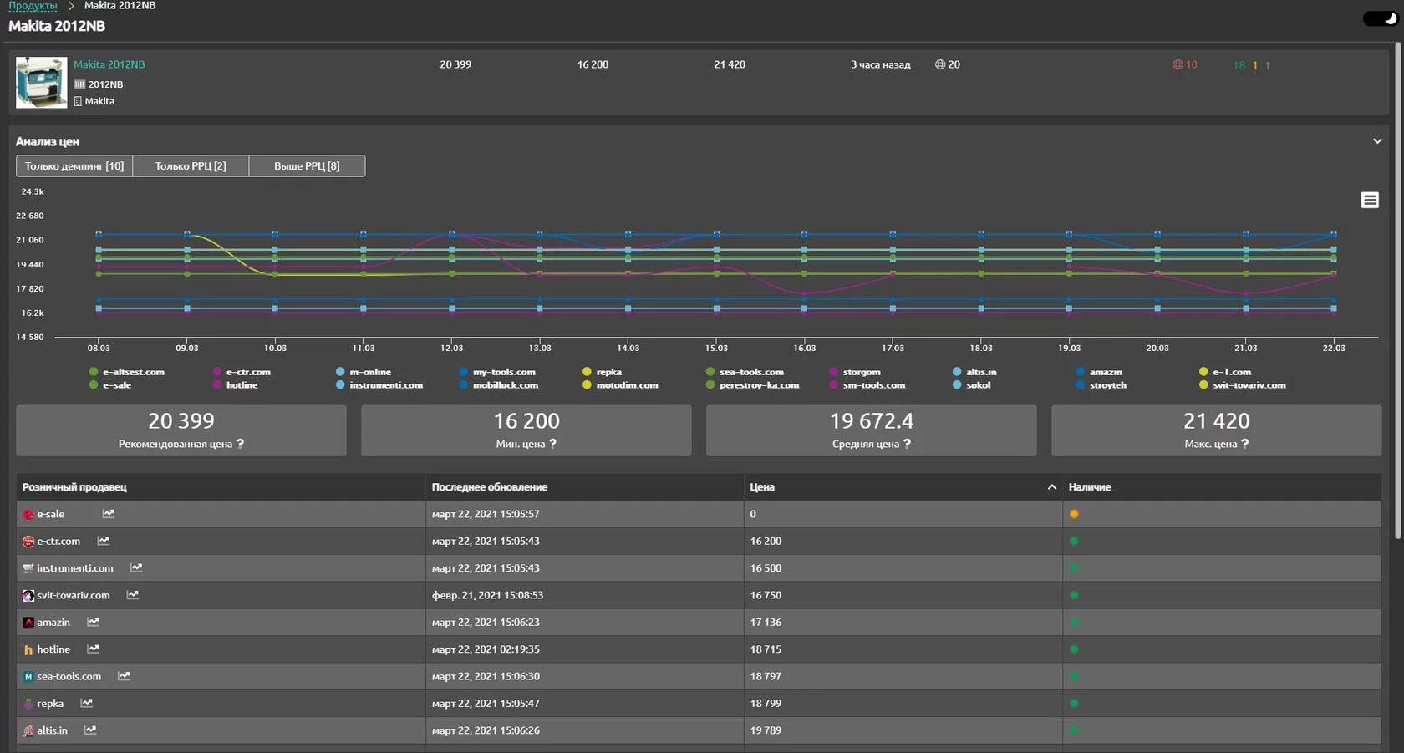Viewport: 1404px width, 753px height.
Task: Open price chart for sea-tools.com row
Action: (x=124, y=676)
